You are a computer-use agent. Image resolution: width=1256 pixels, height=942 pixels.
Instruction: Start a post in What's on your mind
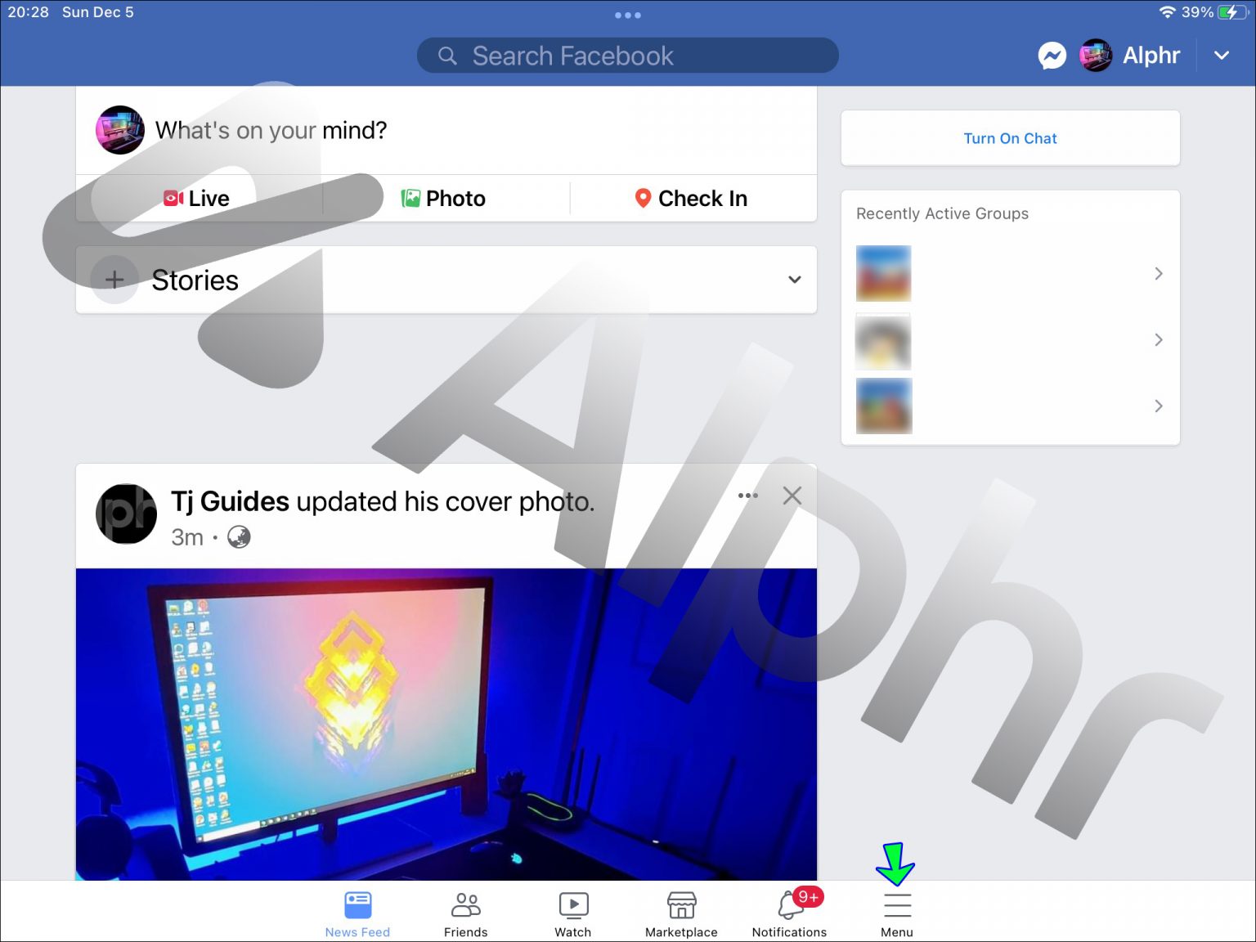[x=271, y=130]
